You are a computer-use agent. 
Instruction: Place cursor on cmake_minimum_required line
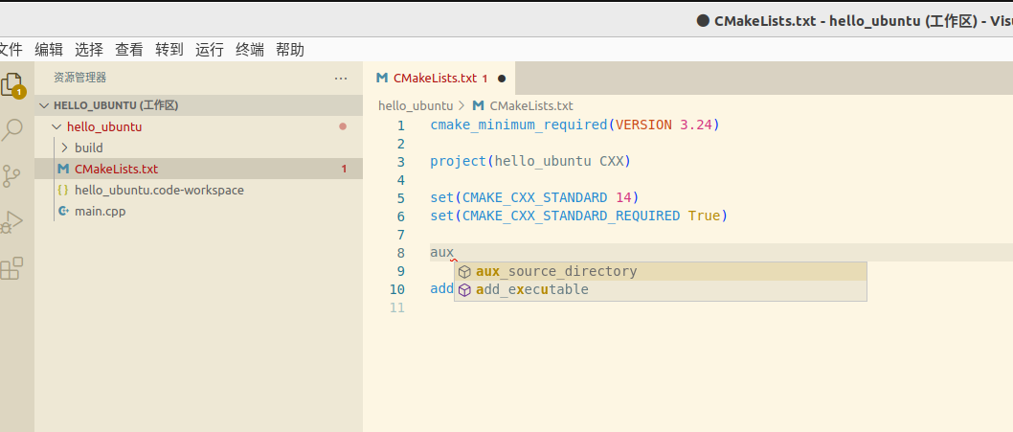575,125
